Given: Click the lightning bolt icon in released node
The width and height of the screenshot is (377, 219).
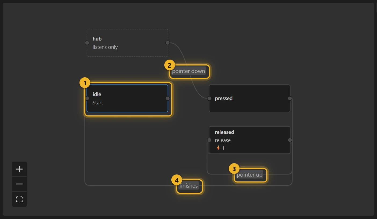Looking at the screenshot, I should [x=218, y=148].
